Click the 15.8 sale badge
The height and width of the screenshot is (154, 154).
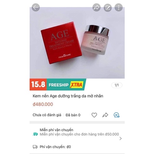[38, 84]
